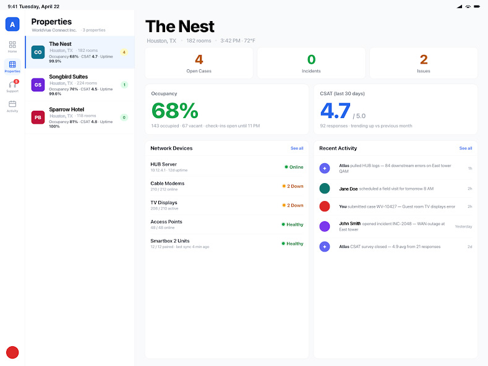The height and width of the screenshot is (366, 488).
Task: Open Support with the headset icon
Action: [12, 86]
